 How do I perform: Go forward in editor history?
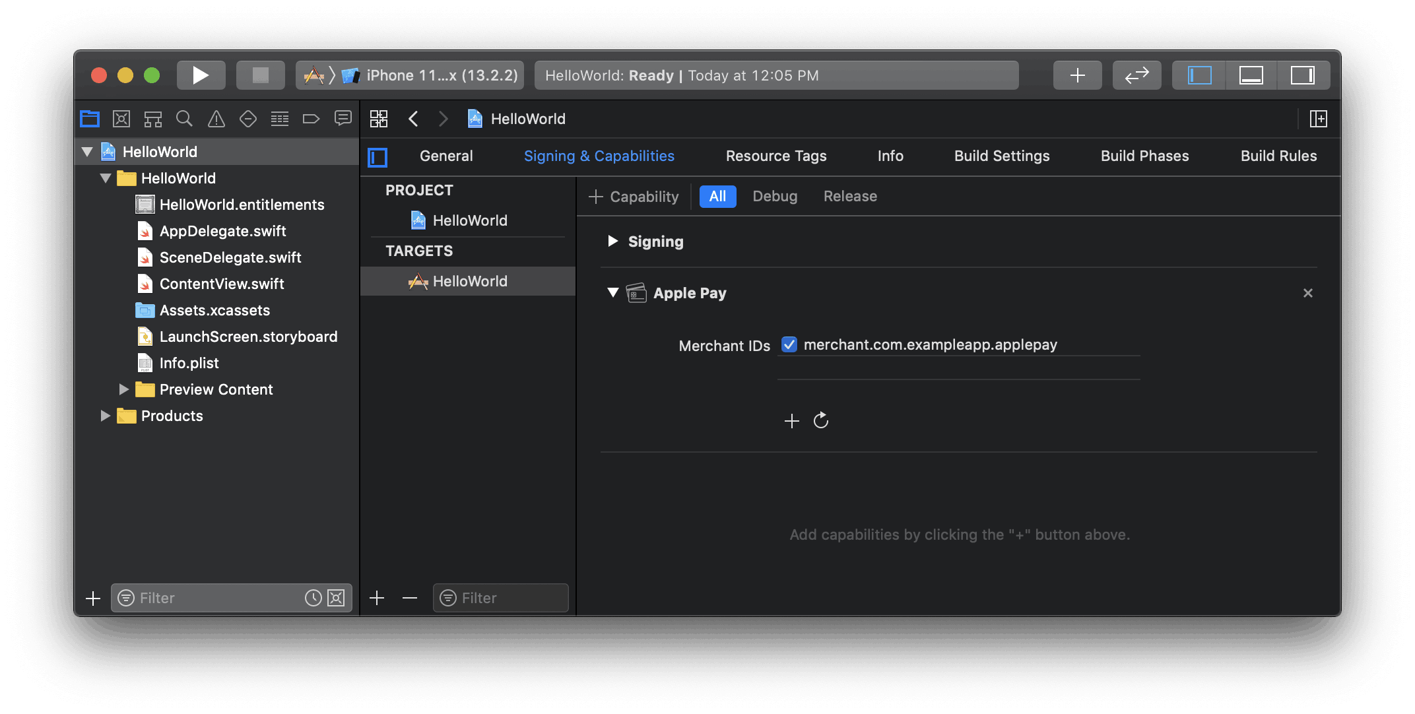coord(444,119)
